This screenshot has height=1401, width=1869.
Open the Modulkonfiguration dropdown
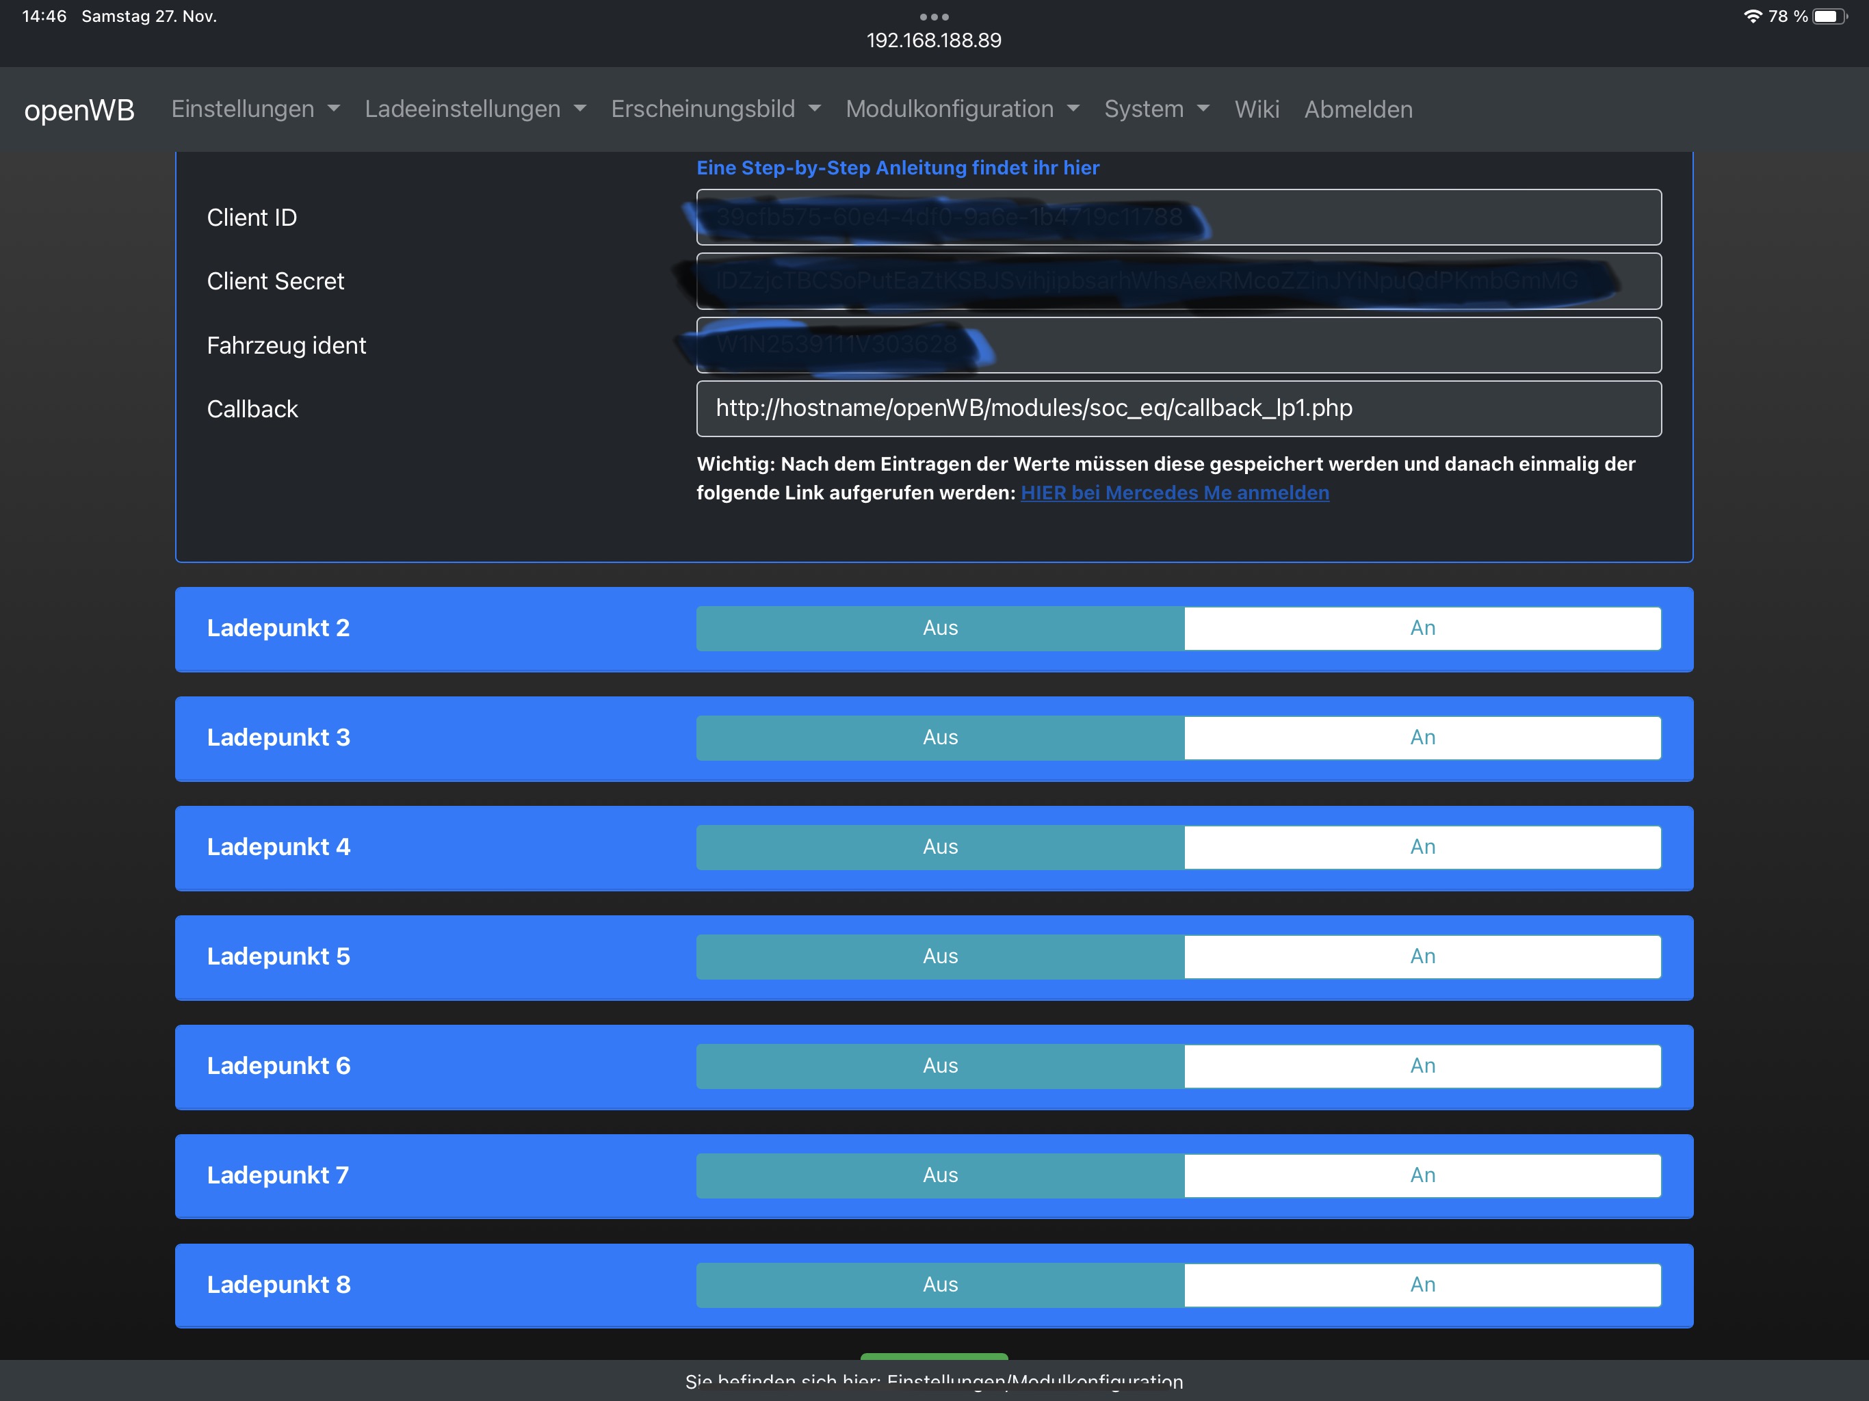(x=962, y=109)
